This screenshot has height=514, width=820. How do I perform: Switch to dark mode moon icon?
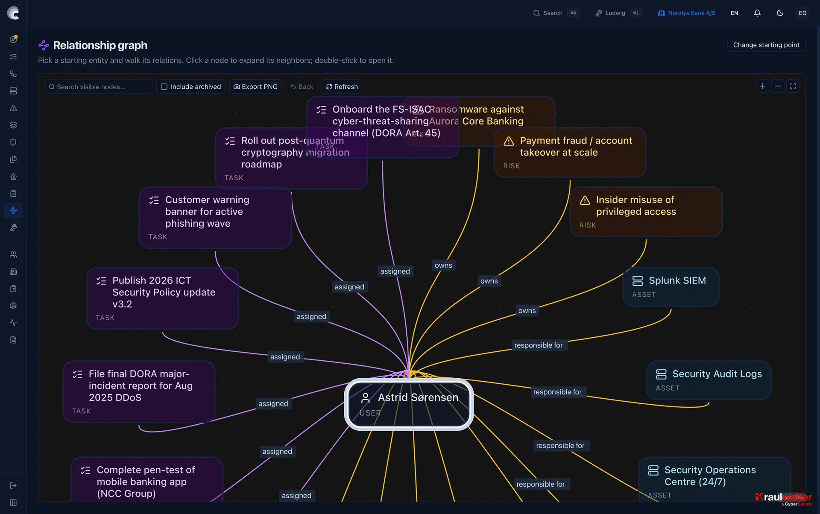780,13
